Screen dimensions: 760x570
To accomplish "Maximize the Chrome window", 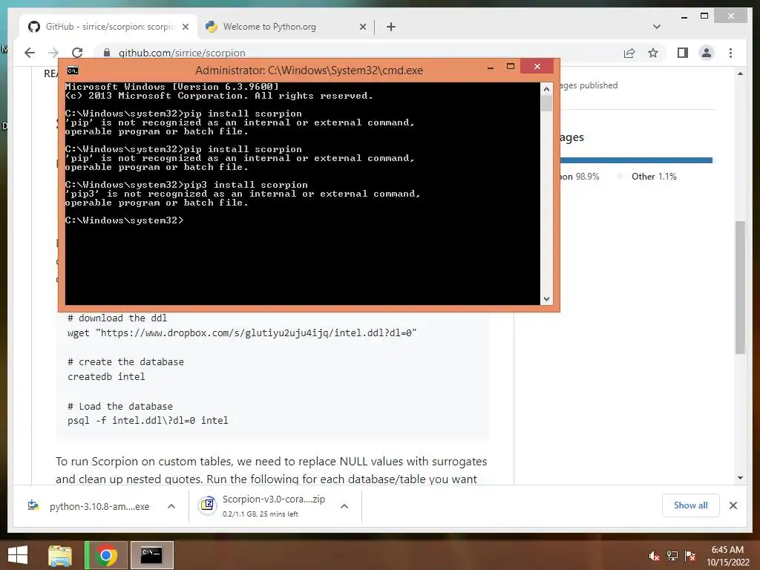I will (x=704, y=16).
